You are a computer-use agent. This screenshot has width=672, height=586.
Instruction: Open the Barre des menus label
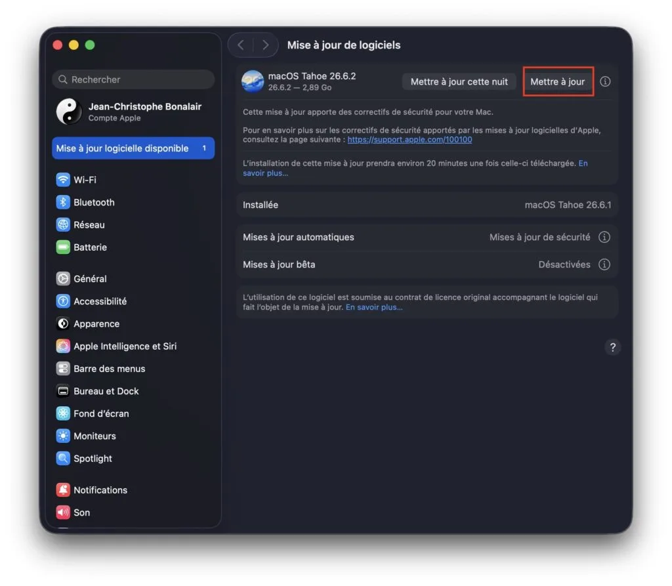pos(110,369)
